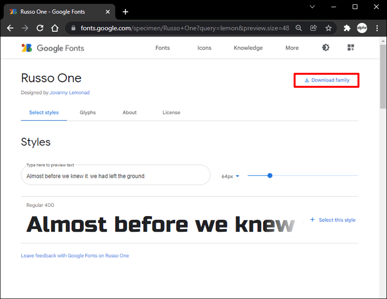Viewport: 387px width, 299px height.
Task: Bookmark this page with the star icon
Action: pyautogui.click(x=328, y=28)
